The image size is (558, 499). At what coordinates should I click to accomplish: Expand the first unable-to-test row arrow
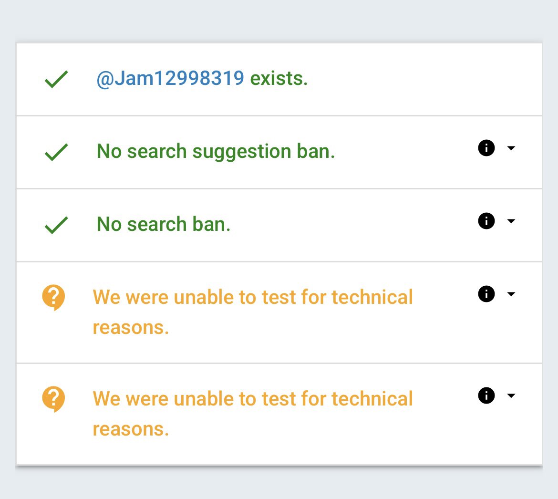pos(511,294)
